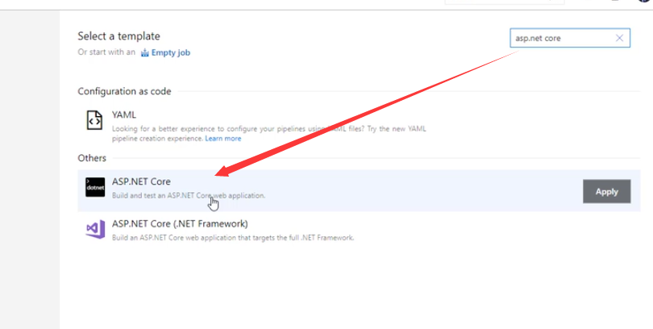The height and width of the screenshot is (329, 653).
Task: Click the Visual Studio template icon
Action: (x=95, y=229)
